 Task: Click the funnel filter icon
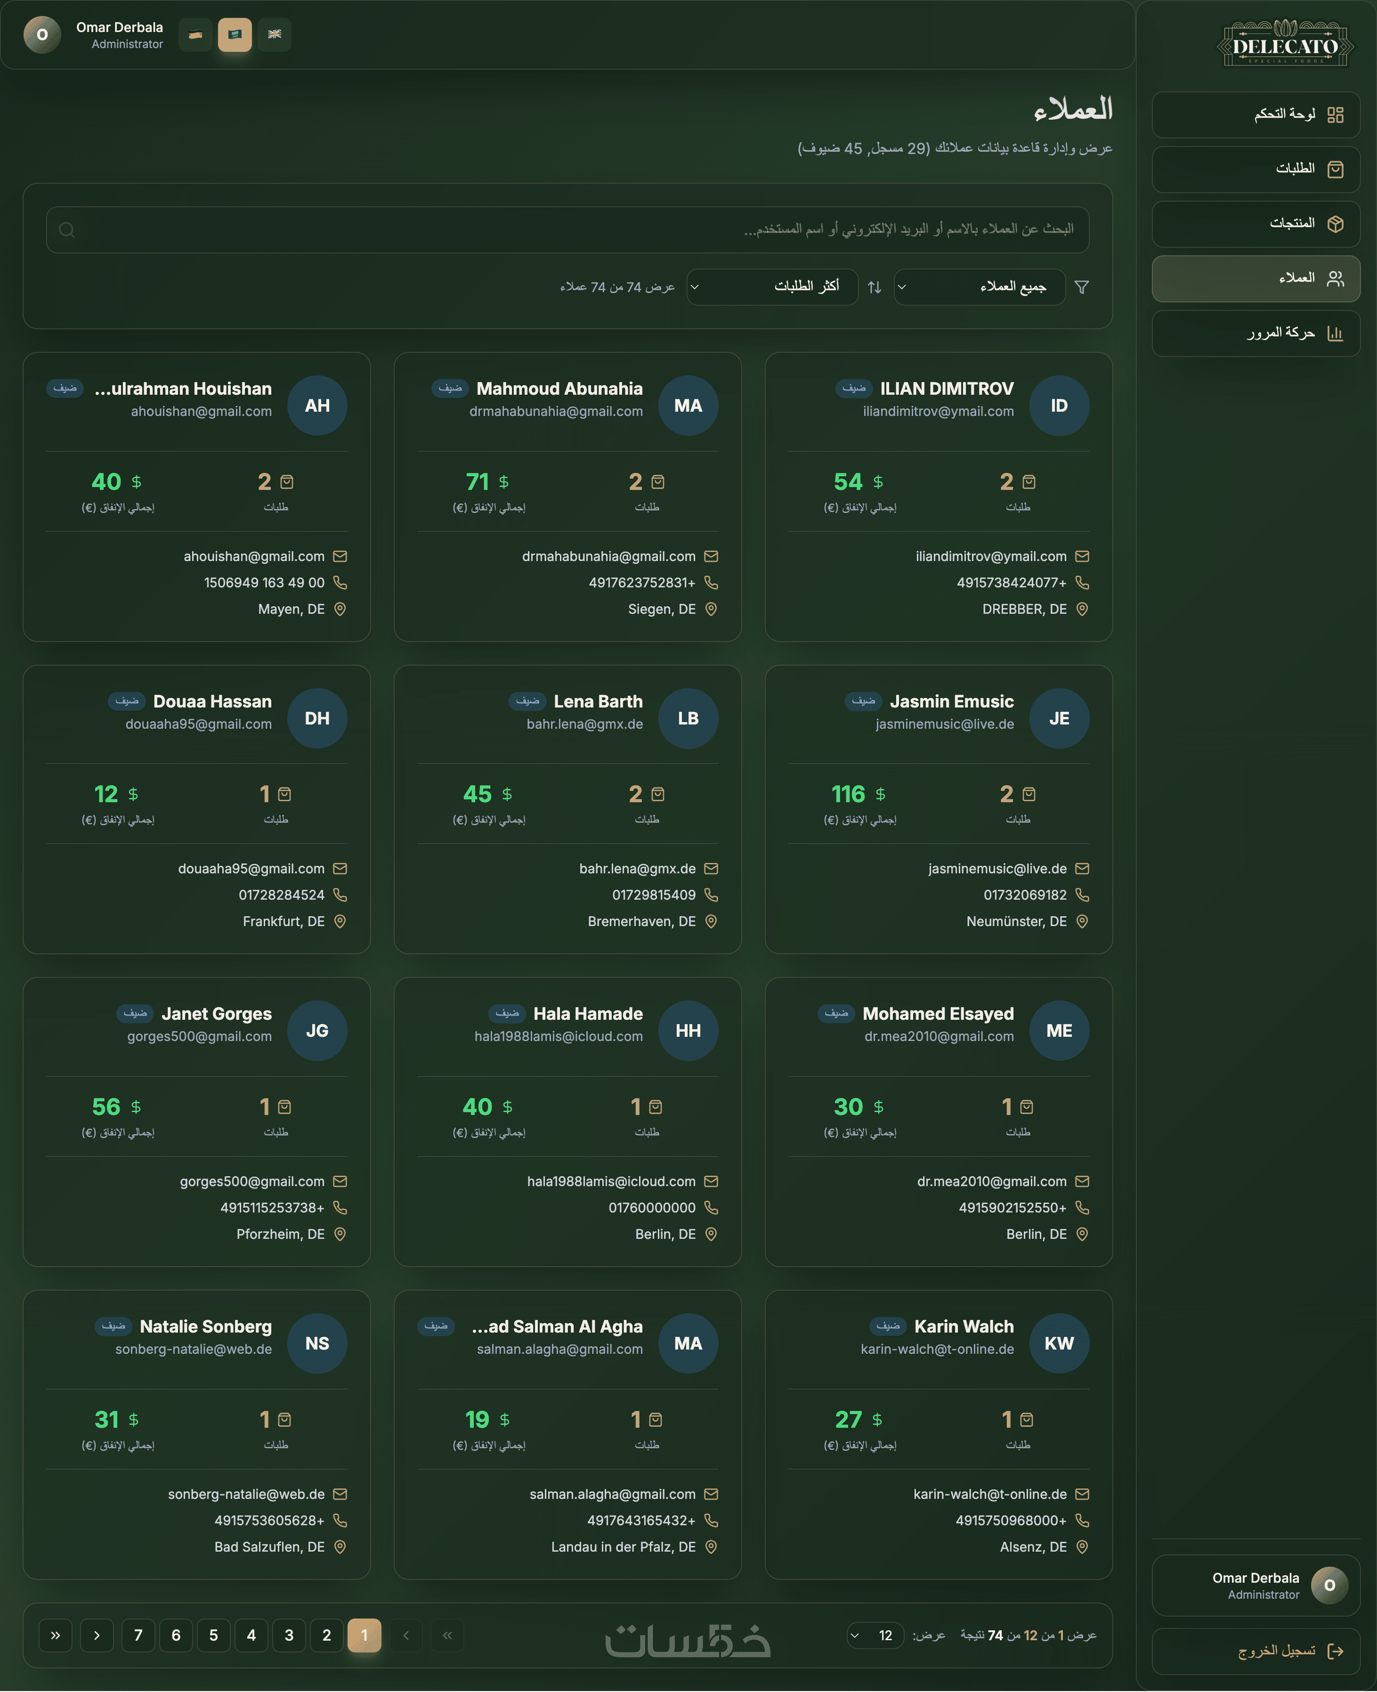[x=1081, y=287]
